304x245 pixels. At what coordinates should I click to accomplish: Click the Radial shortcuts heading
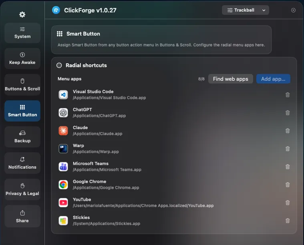click(86, 66)
